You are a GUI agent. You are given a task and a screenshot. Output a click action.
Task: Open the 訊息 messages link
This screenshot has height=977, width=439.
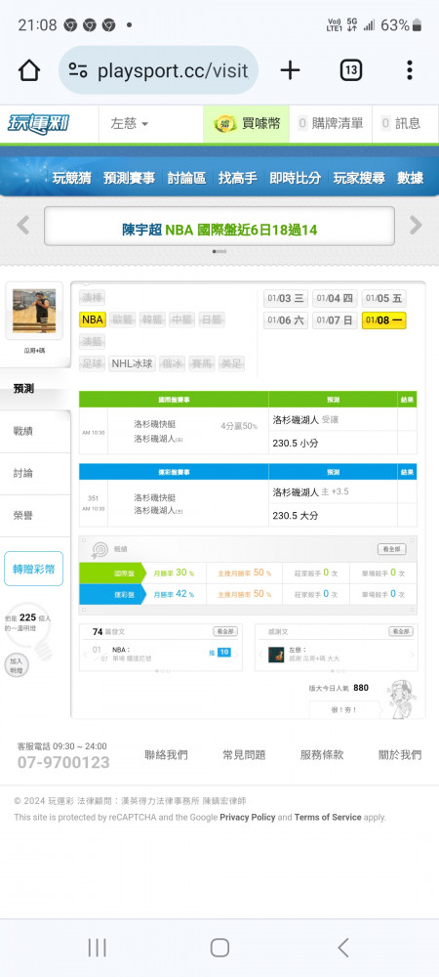[x=400, y=123]
